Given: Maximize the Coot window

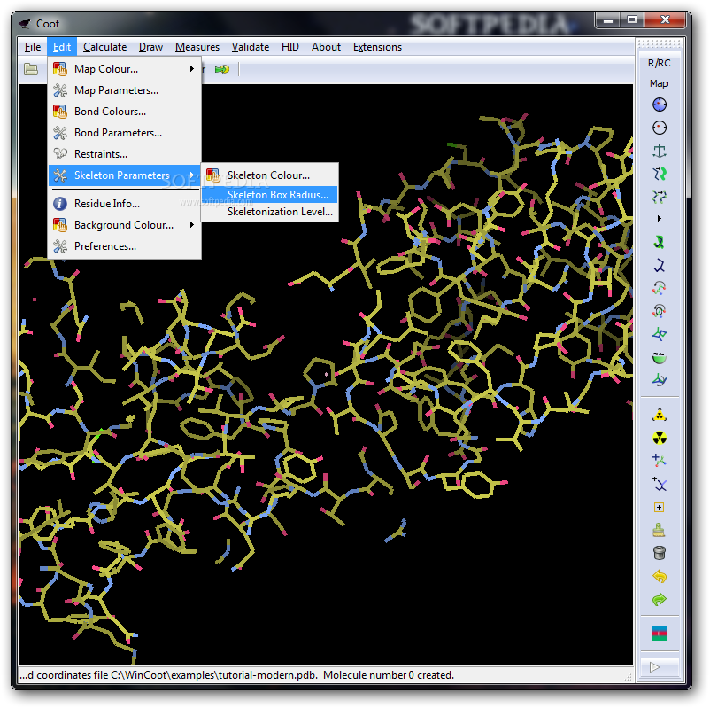Looking at the screenshot, I should 632,20.
